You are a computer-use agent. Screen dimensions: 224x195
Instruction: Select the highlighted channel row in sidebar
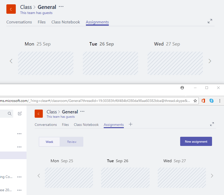(x=13, y=155)
